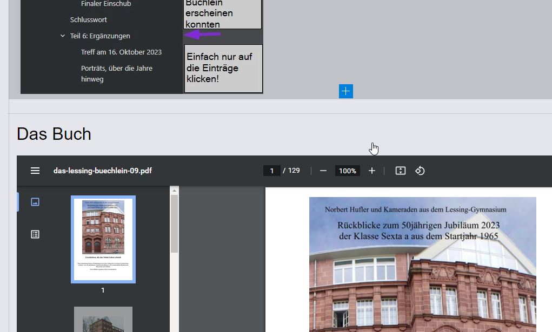The width and height of the screenshot is (552, 332).
Task: Click the blue plus button
Action: pyautogui.click(x=345, y=91)
